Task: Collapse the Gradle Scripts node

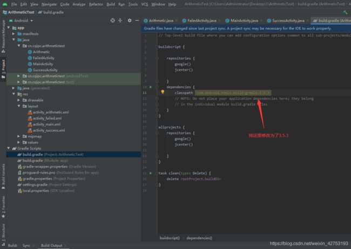Action: [9, 148]
